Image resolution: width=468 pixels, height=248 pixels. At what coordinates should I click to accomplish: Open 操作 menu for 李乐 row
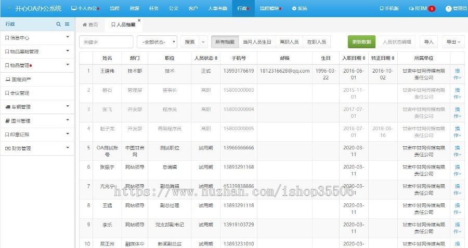point(457,228)
